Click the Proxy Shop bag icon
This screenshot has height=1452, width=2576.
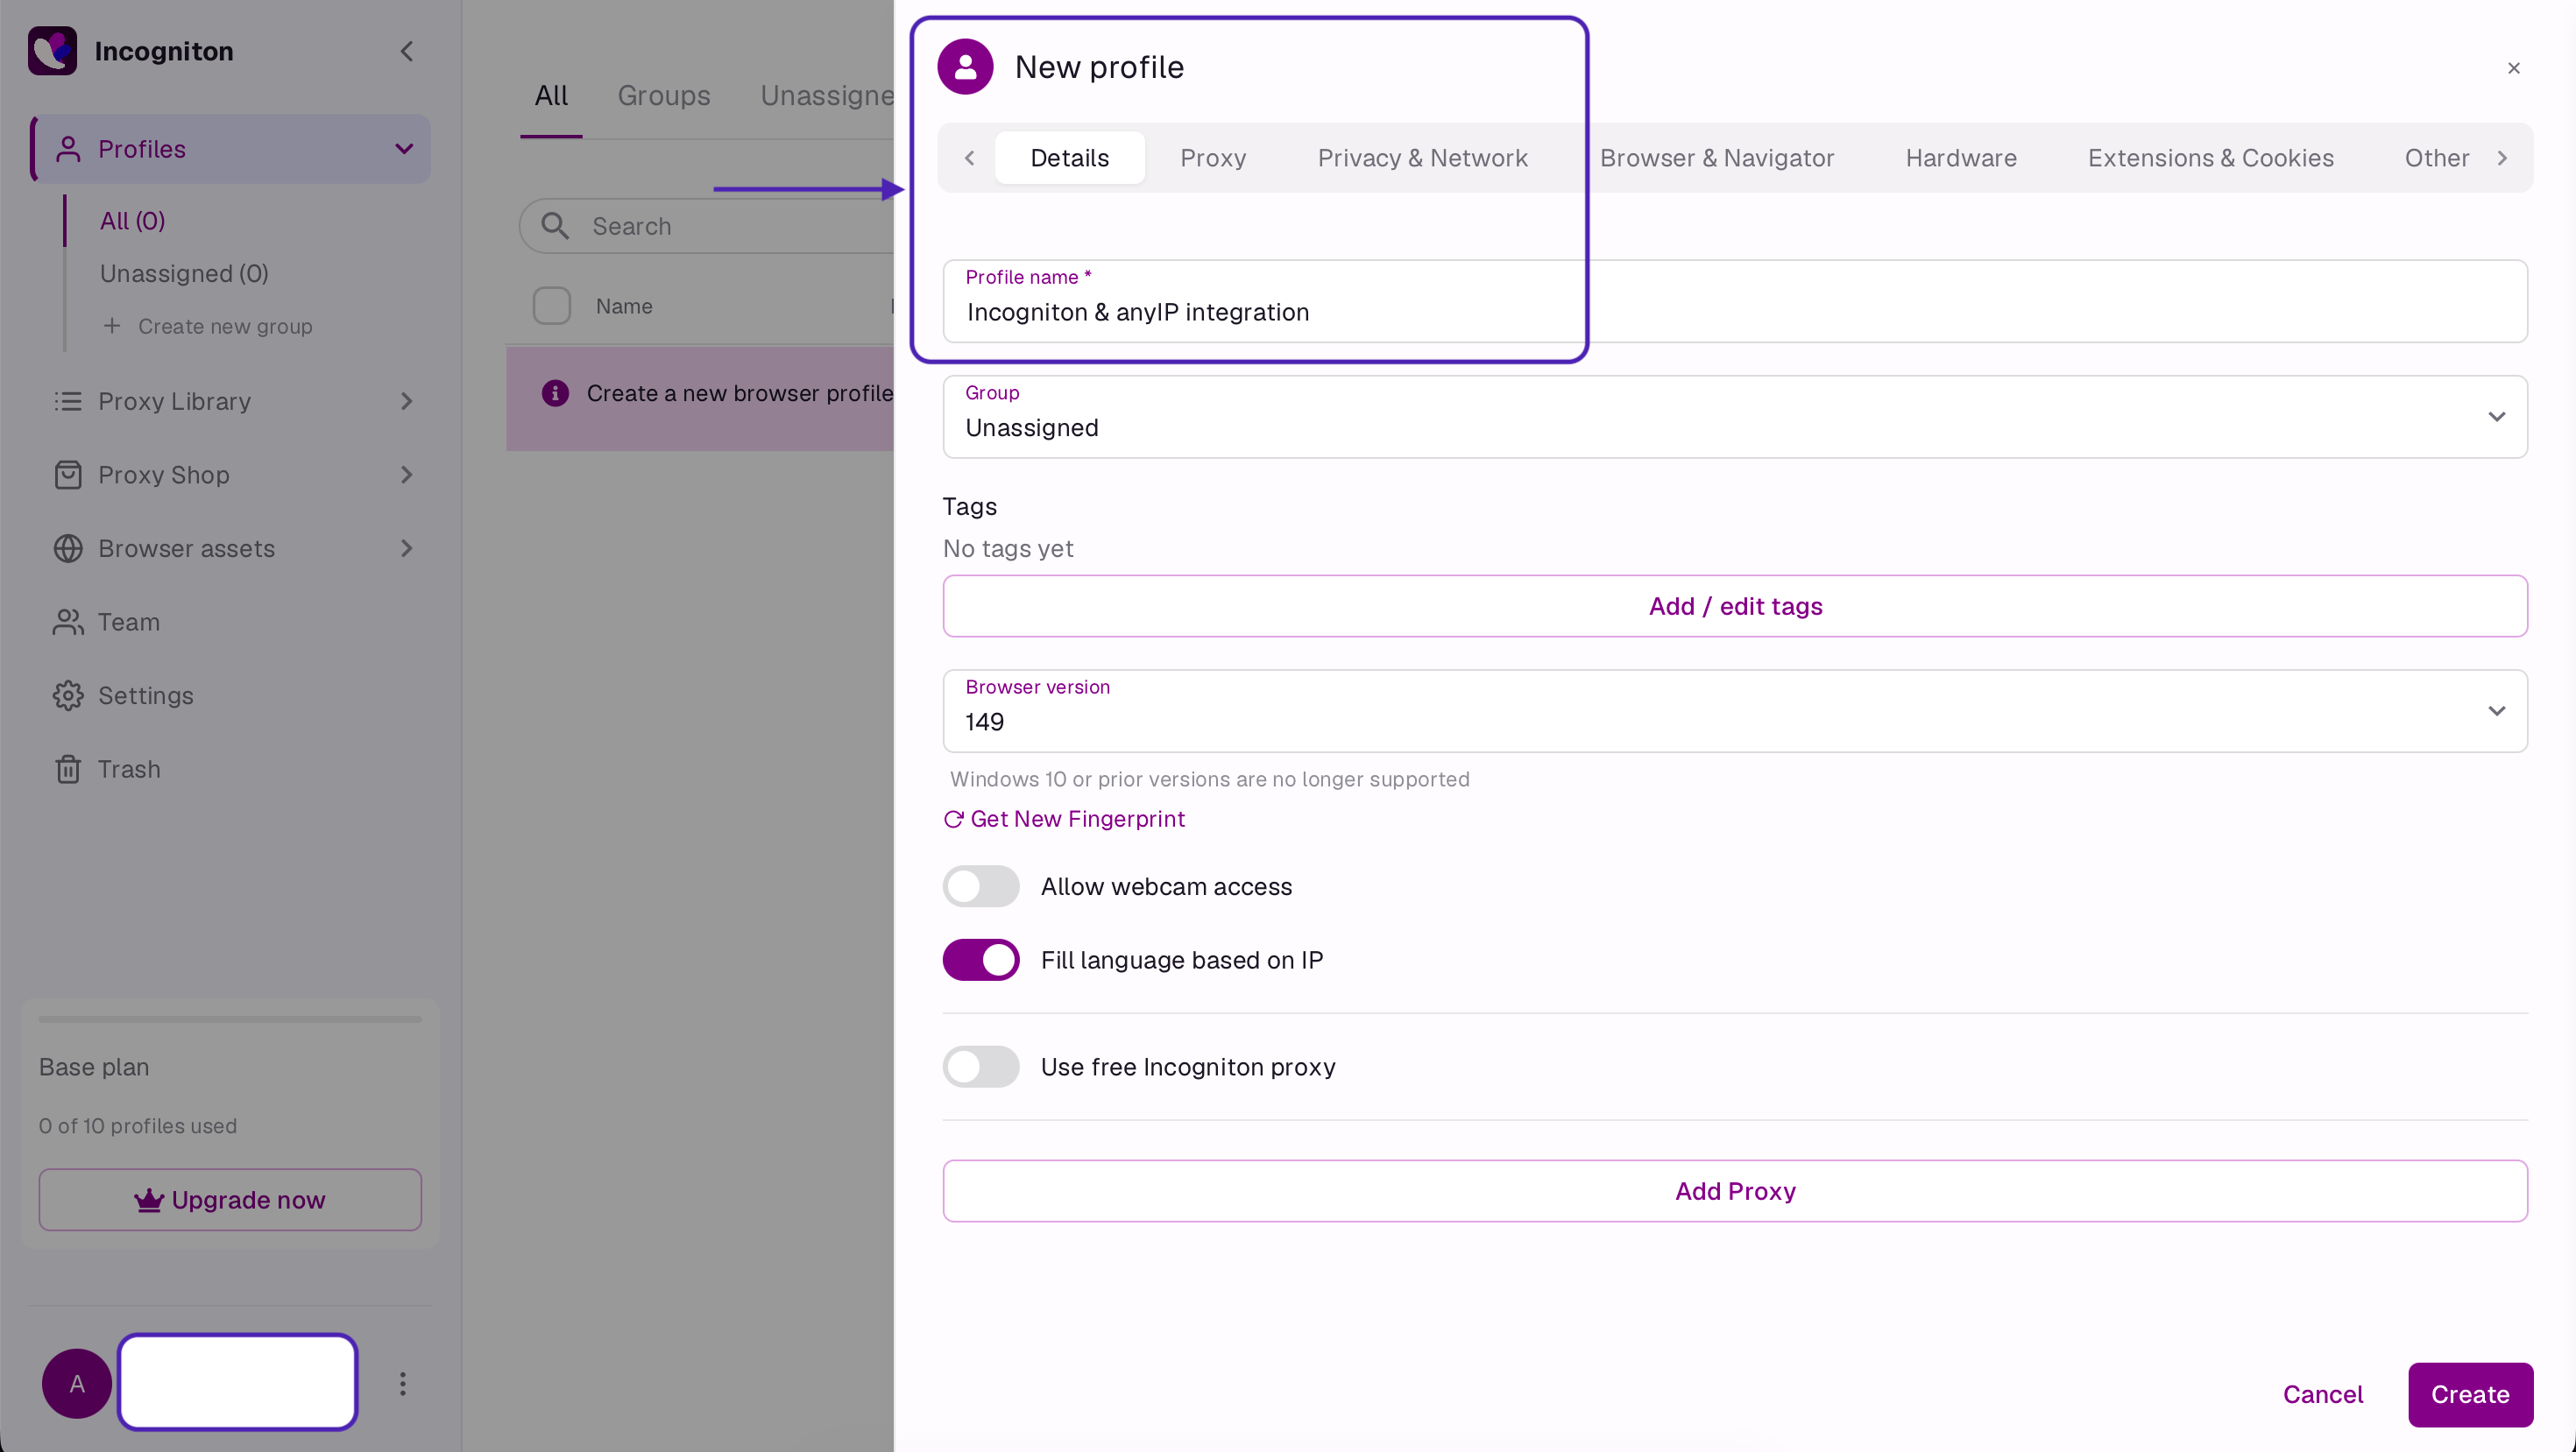point(68,475)
